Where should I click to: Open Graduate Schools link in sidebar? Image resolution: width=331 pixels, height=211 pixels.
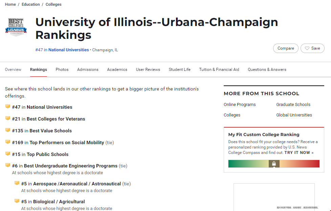coord(293,104)
